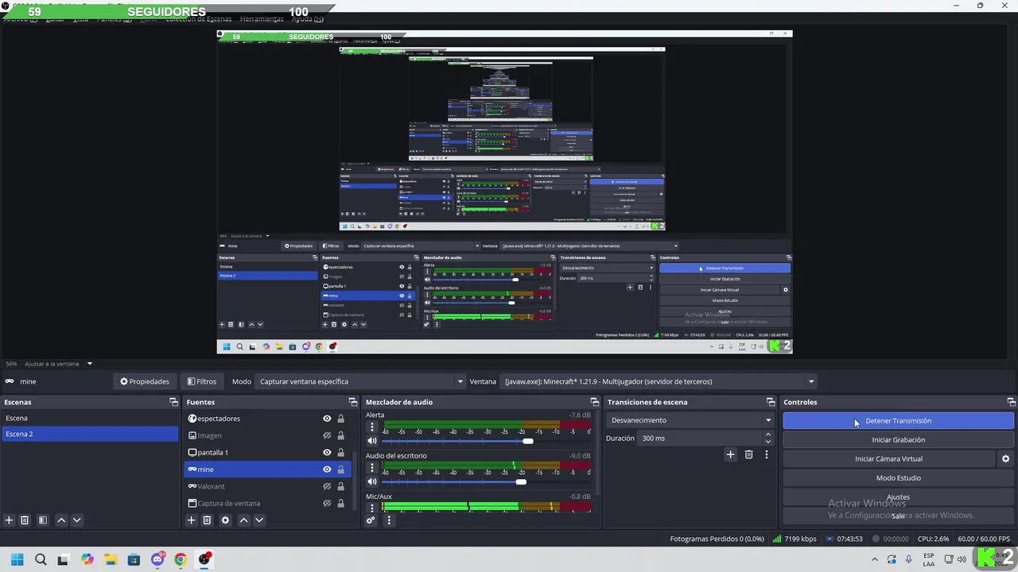Screen dimensions: 1018x572
Task: Open transition properties dots menu
Action: point(767,454)
